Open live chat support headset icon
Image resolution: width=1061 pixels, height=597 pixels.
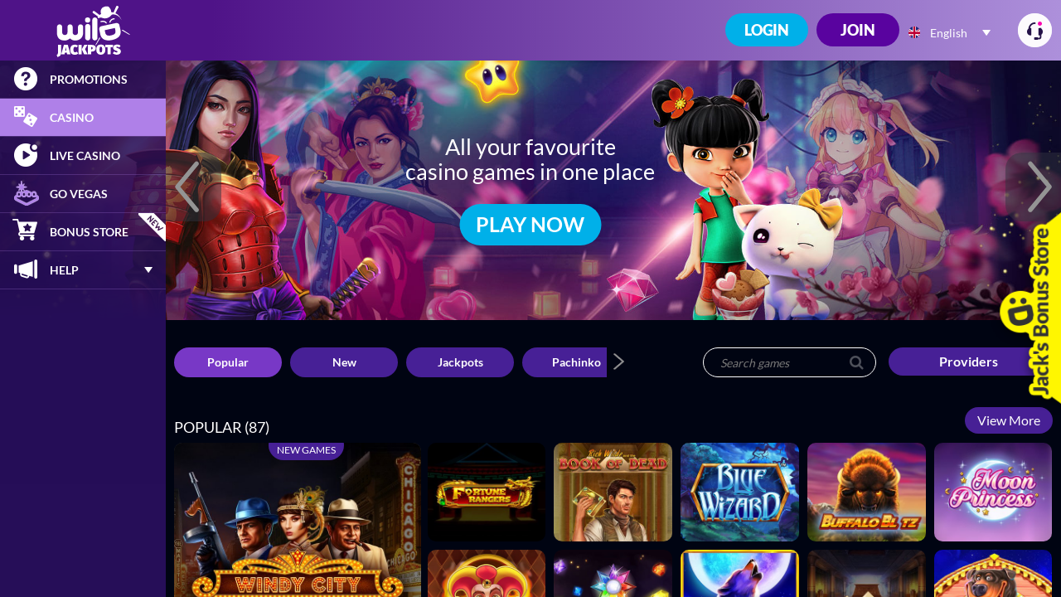coord(1034,31)
